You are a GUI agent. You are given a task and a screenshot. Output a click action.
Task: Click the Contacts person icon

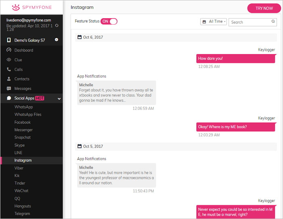pos(9,79)
